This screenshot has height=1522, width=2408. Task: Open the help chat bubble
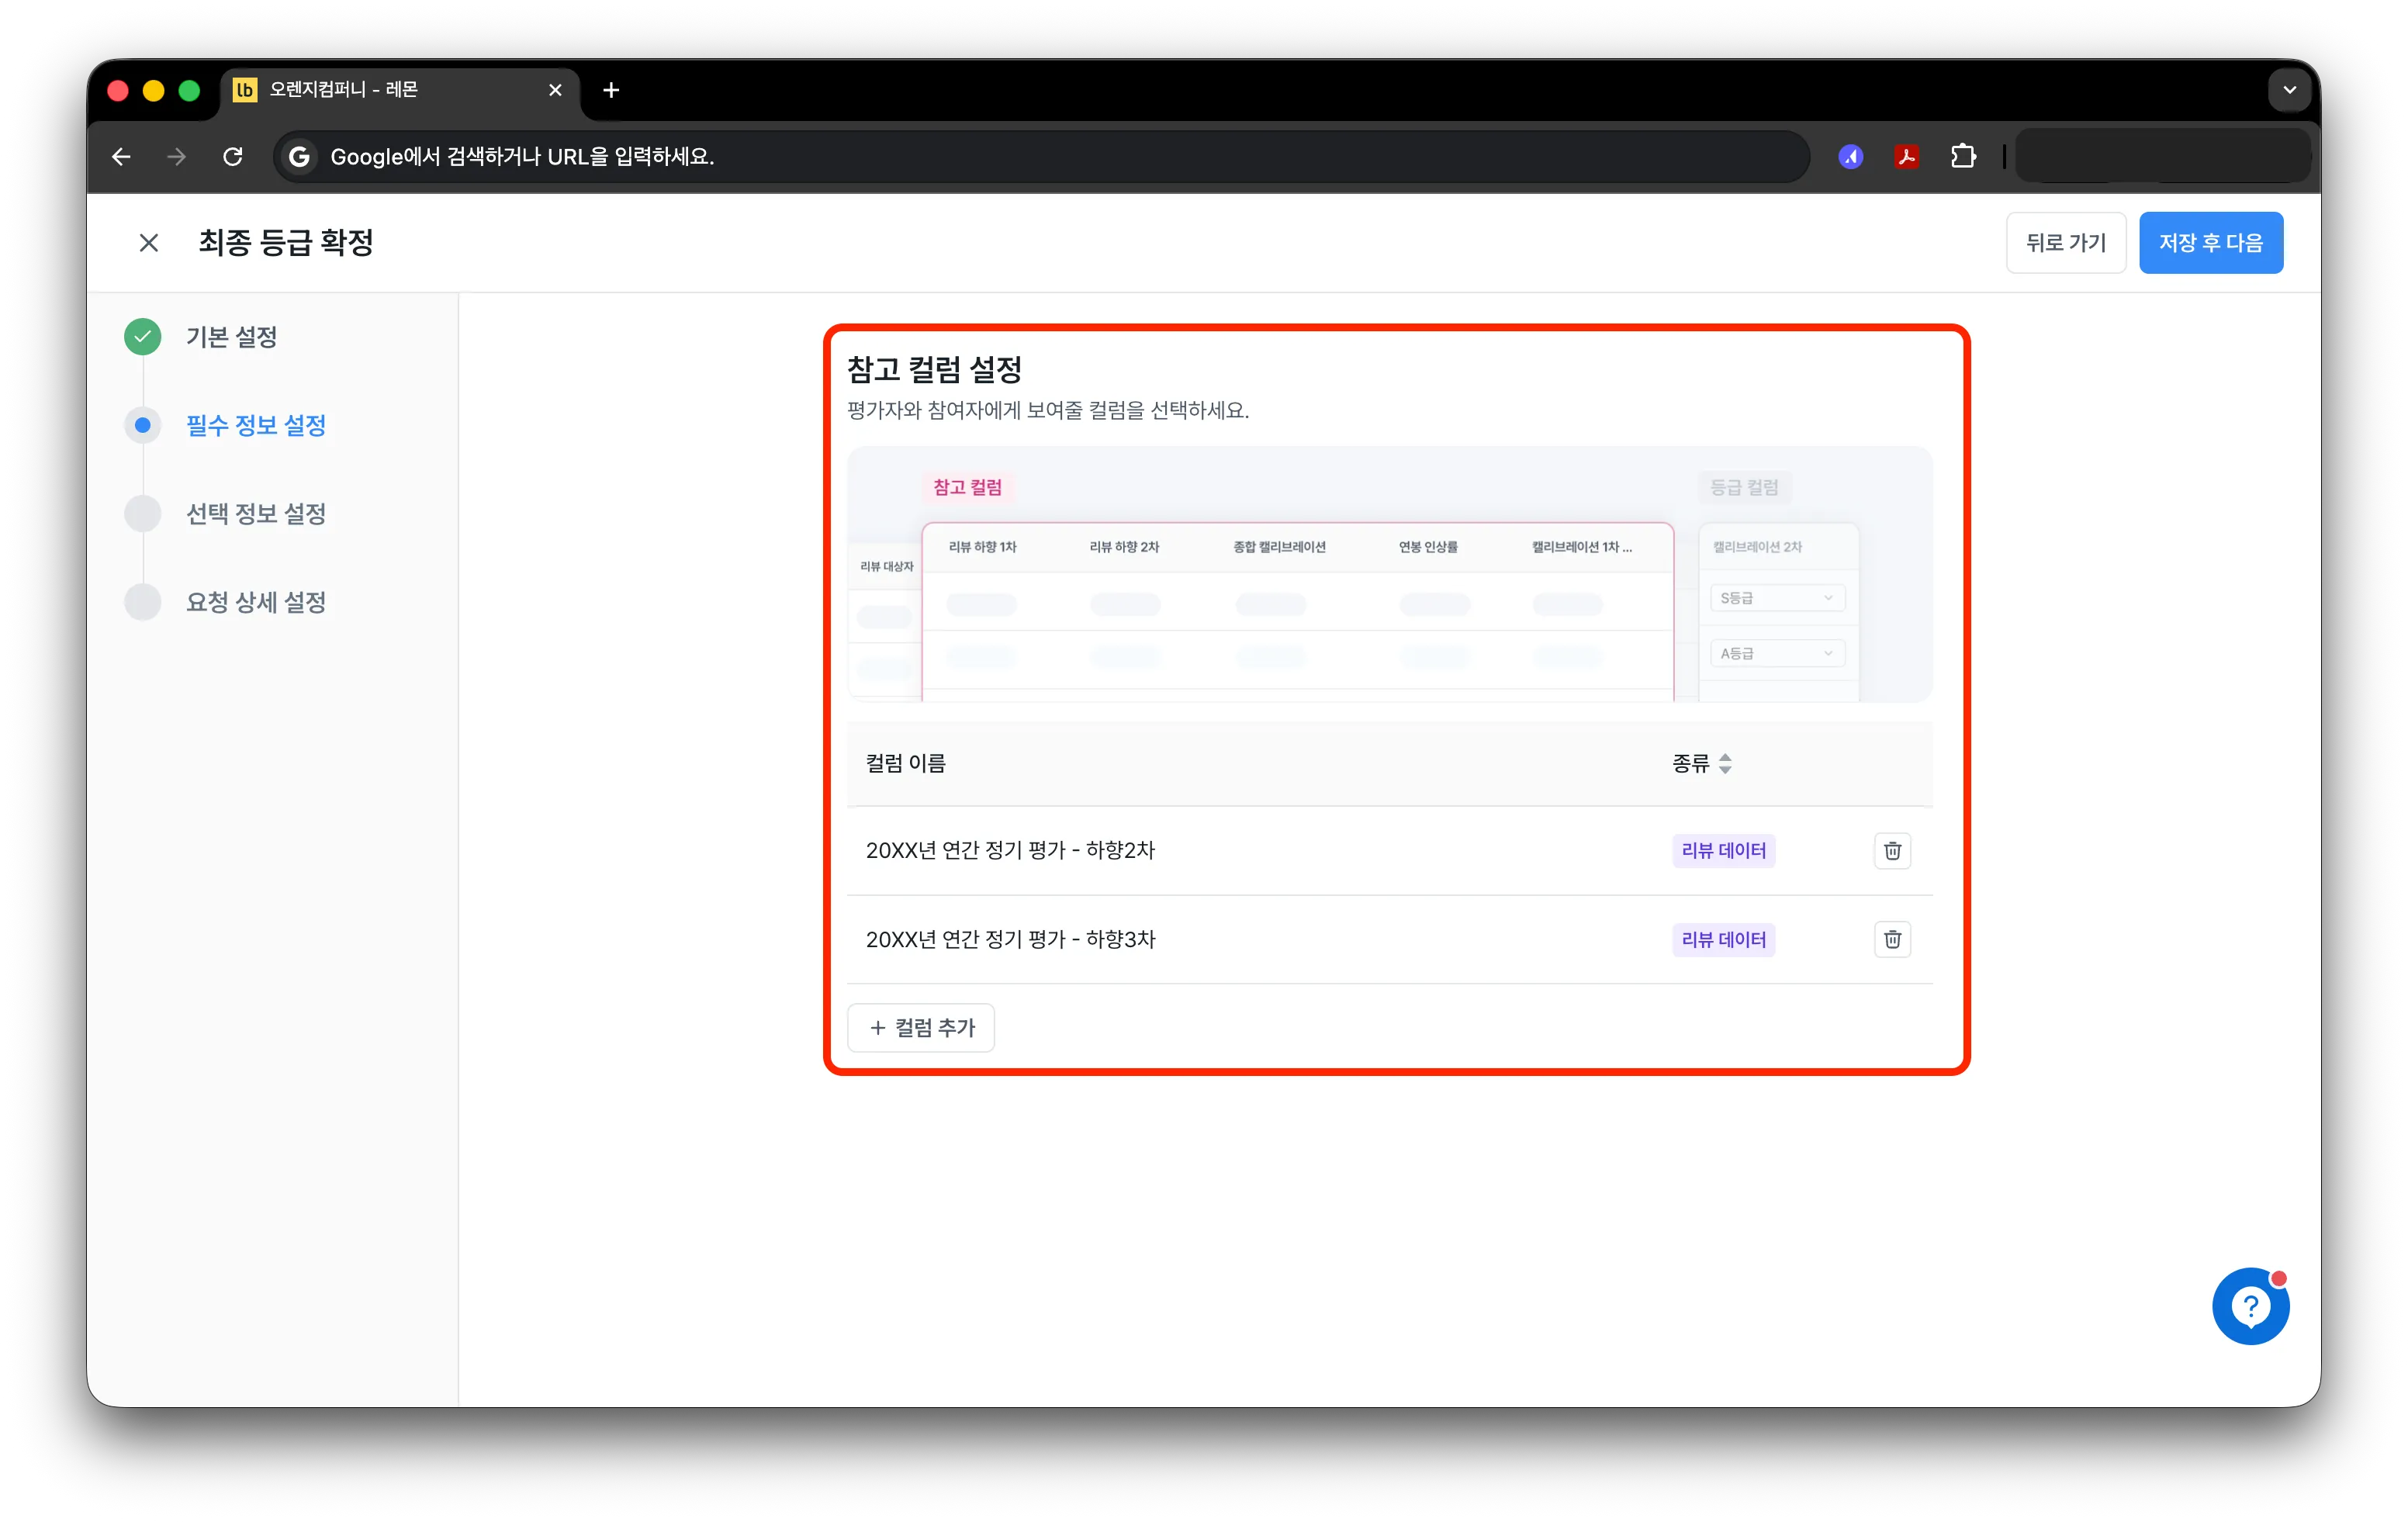pos(2250,1305)
